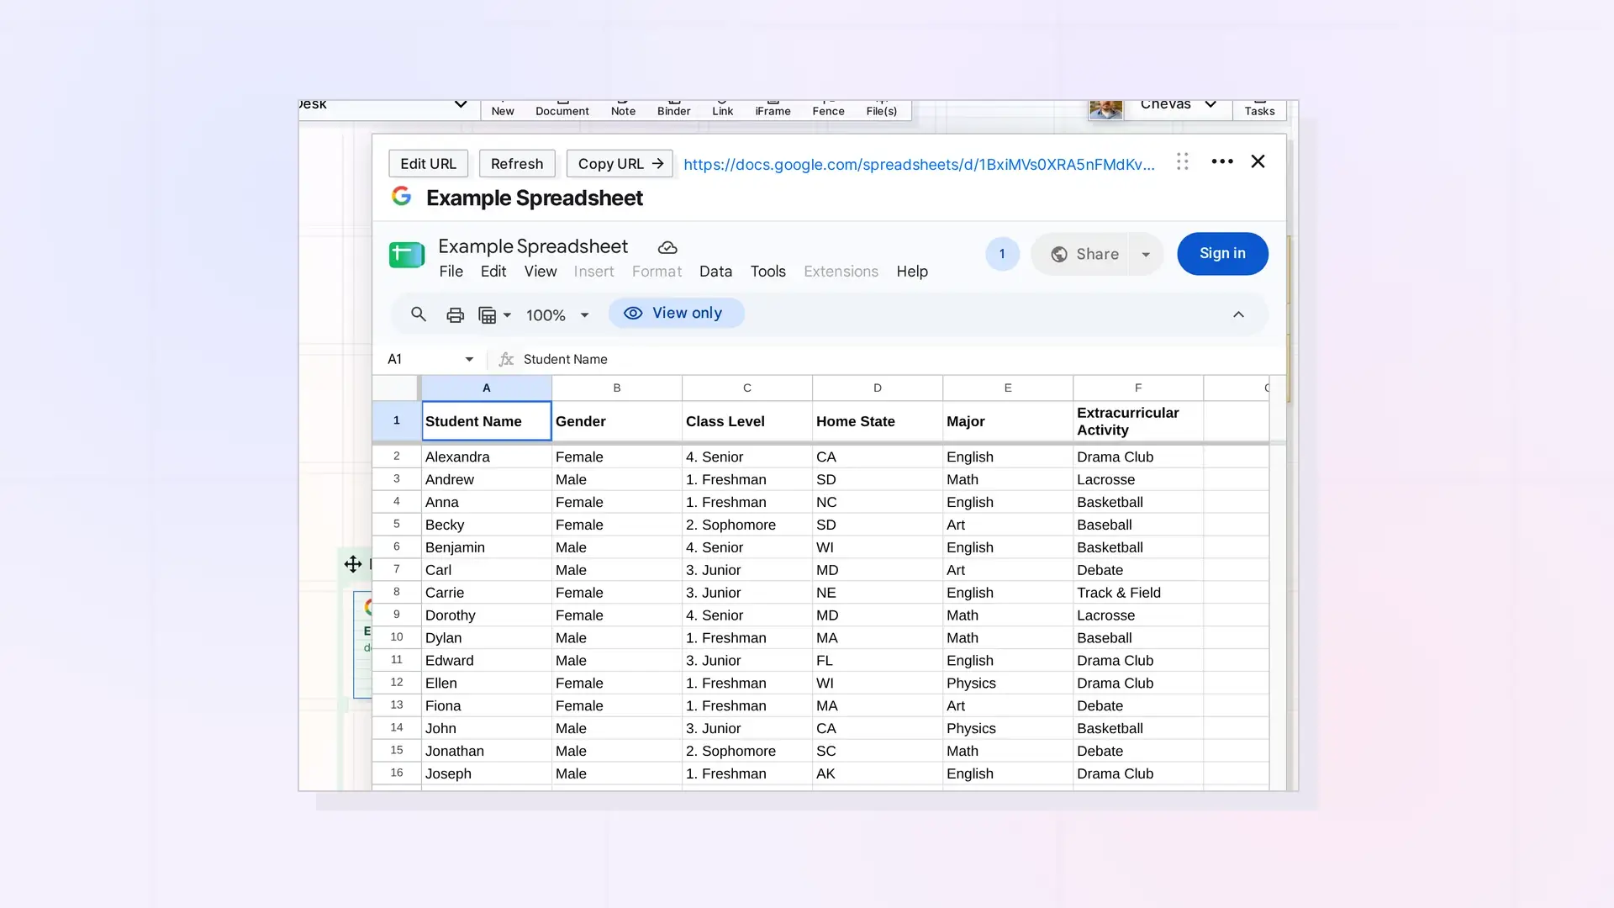
Task: Open the 100% zoom dropdown
Action: click(557, 315)
